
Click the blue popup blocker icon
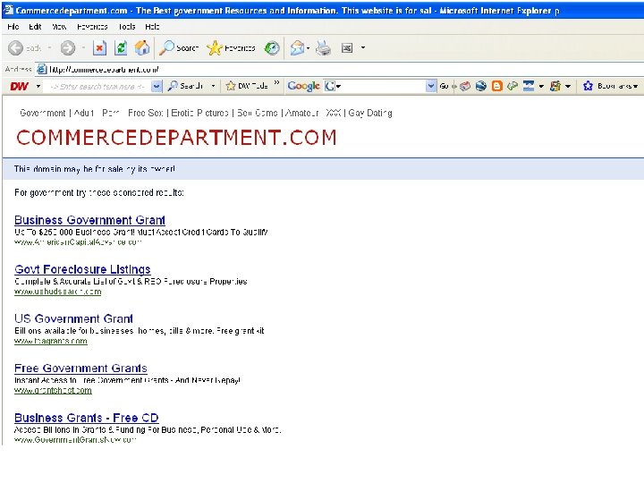pyautogui.click(x=529, y=86)
